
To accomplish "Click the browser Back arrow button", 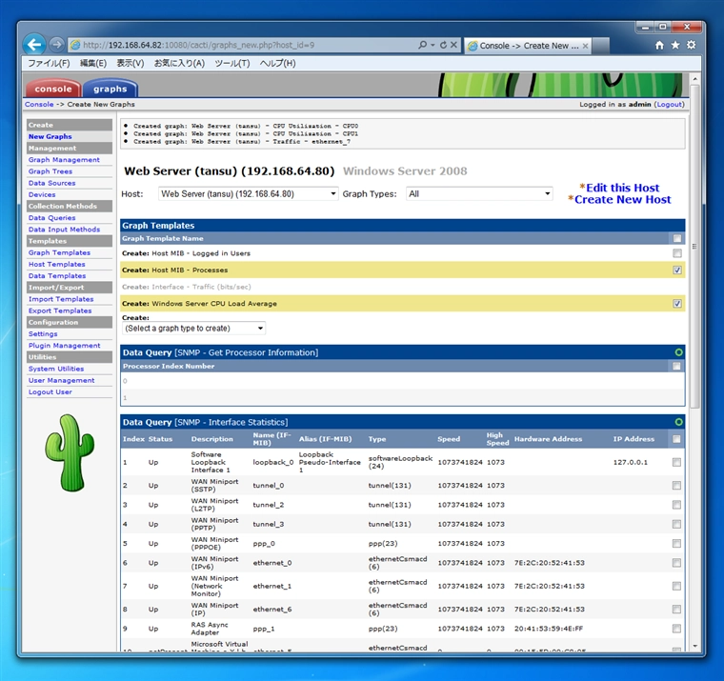I will point(34,45).
